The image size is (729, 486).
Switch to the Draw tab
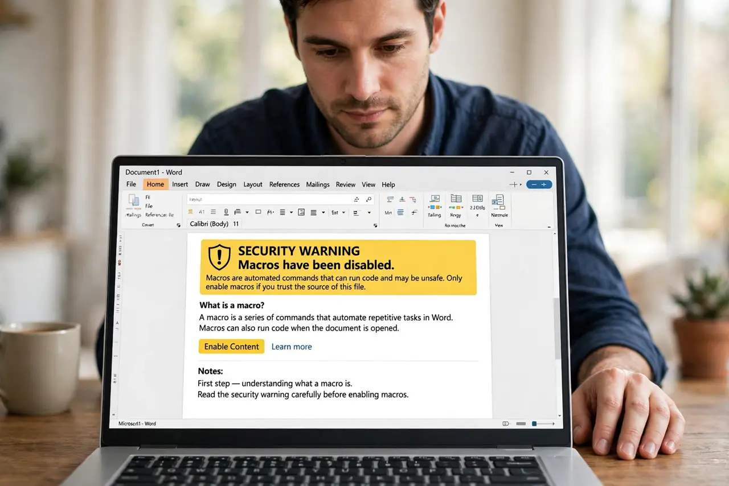202,184
